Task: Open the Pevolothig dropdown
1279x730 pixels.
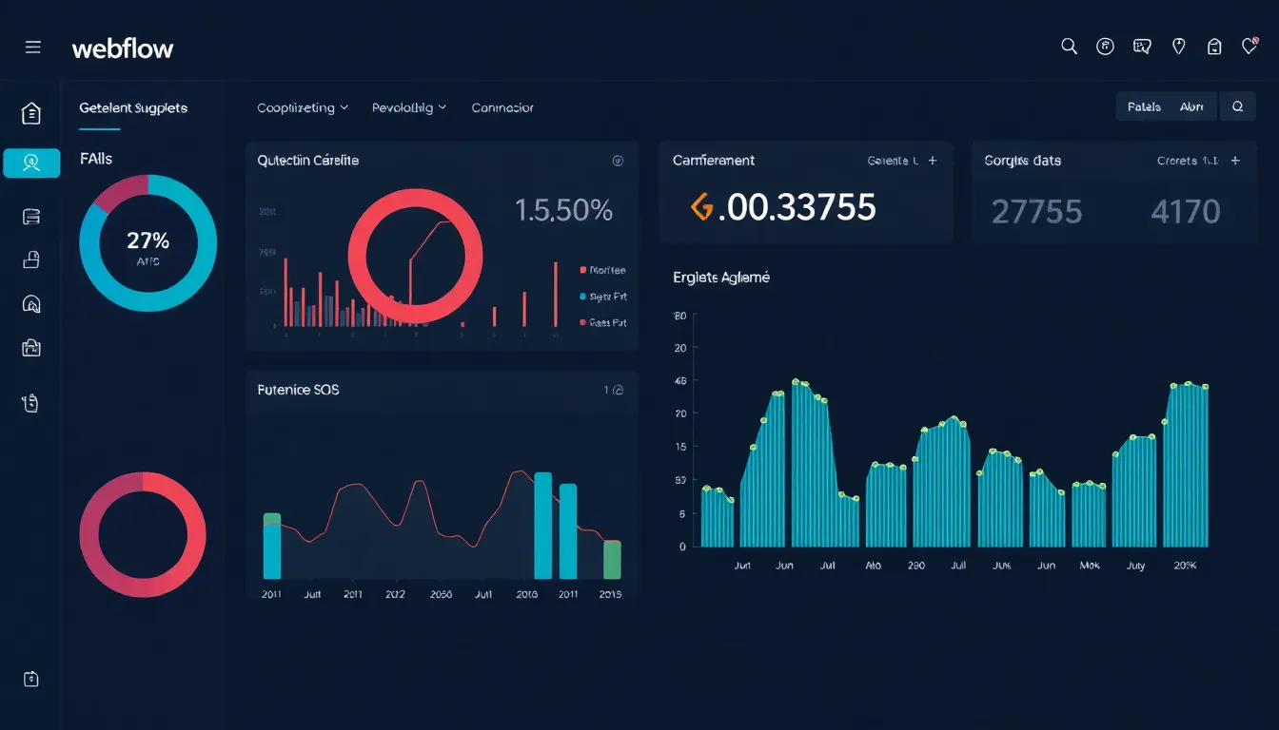Action: pos(408,107)
